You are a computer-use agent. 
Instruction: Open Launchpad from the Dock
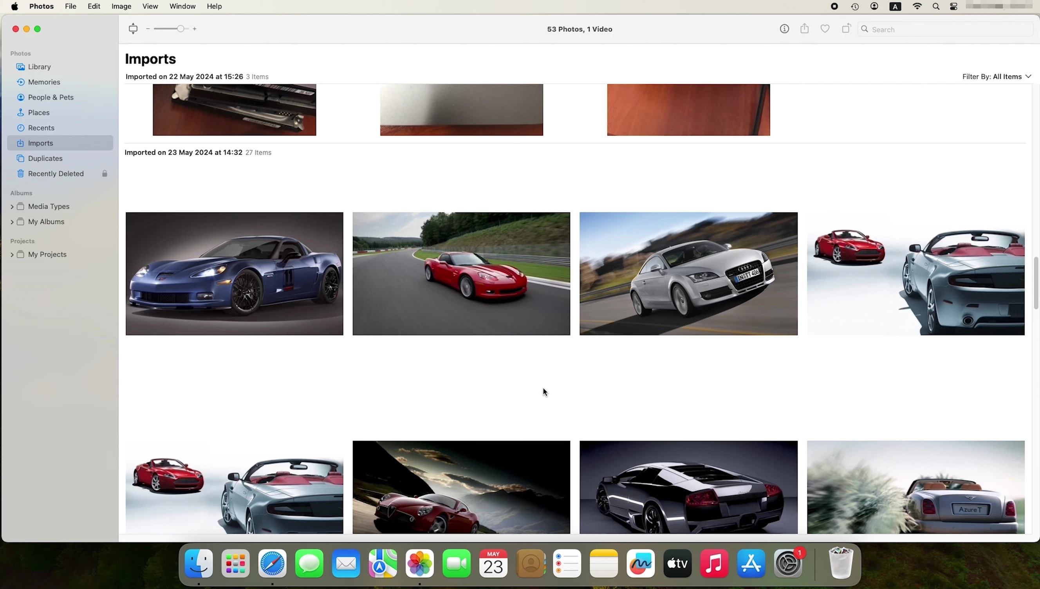[235, 563]
